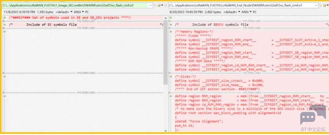The width and height of the screenshot is (329, 135).
Task: Click the '__ICFEDIT_region_ROM_start__' define line
Action: tap(252, 40)
